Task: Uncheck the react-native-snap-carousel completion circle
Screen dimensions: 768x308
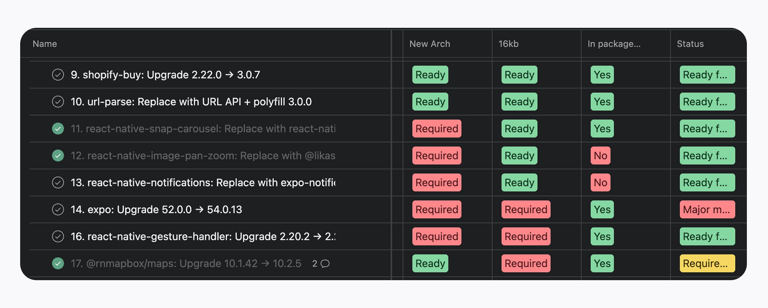Action: click(x=58, y=129)
